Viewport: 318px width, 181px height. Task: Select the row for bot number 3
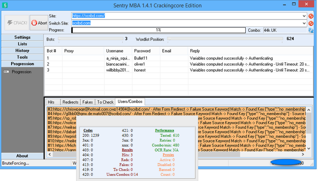point(179,70)
